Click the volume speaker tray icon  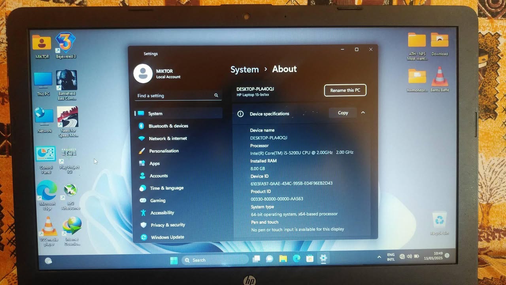409,256
